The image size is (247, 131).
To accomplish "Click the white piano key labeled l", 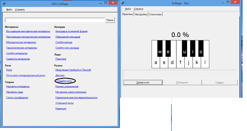I will (x=205, y=63).
